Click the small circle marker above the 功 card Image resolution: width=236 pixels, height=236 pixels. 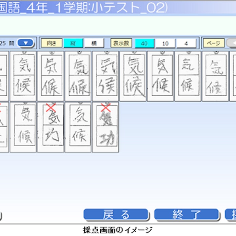106,103
